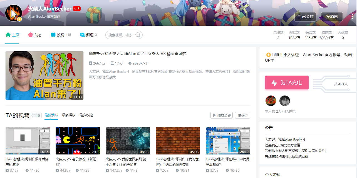
Task: Switch to the 主页 home tab
Action: [12, 35]
